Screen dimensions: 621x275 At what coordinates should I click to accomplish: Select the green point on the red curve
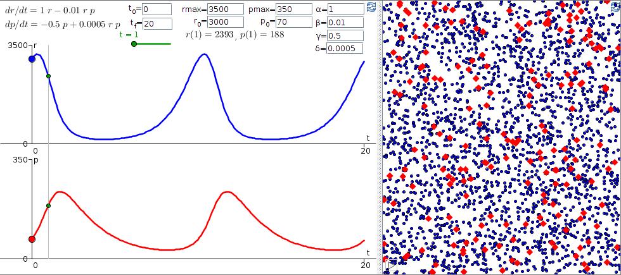point(48,205)
